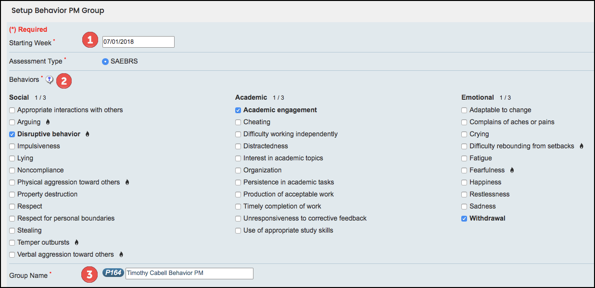
Task: Click the P164 badge by Group Name
Action: point(114,273)
